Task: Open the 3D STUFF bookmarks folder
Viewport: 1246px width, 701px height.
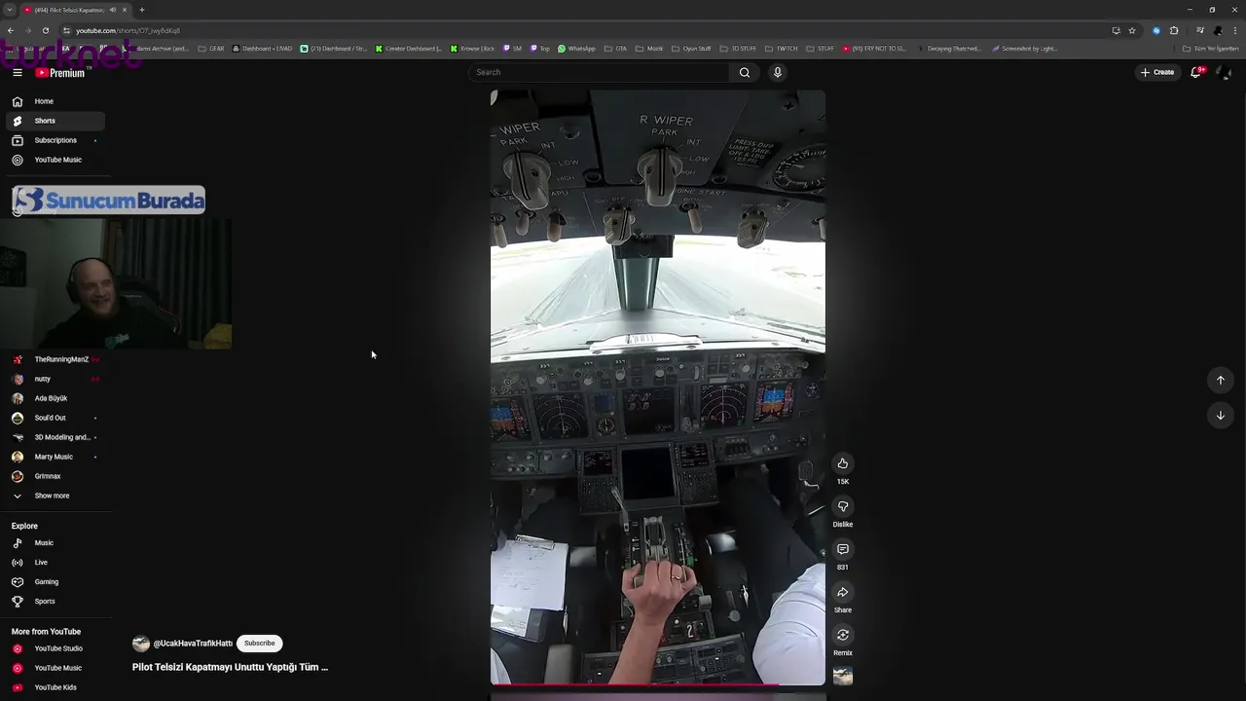Action: point(739,49)
